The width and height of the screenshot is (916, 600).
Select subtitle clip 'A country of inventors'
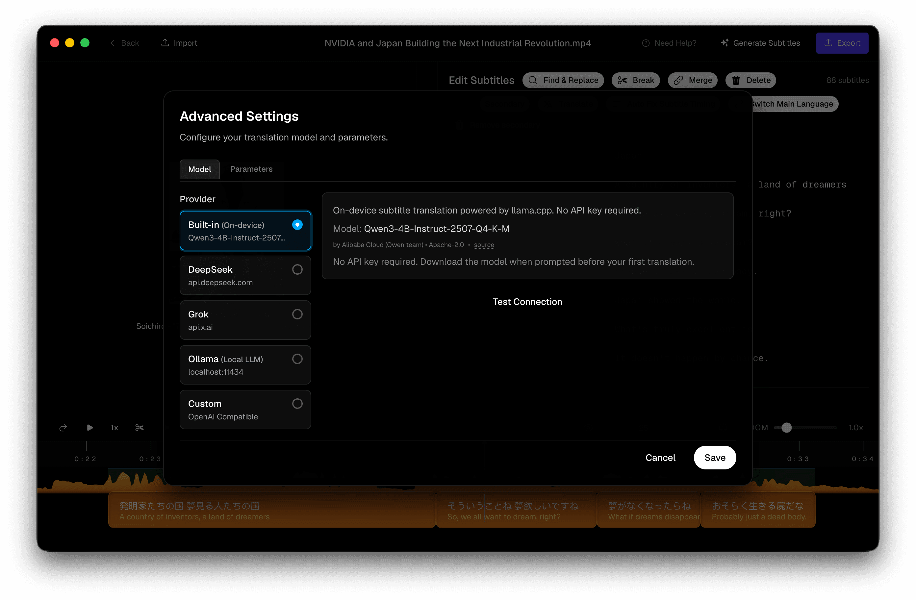point(272,510)
